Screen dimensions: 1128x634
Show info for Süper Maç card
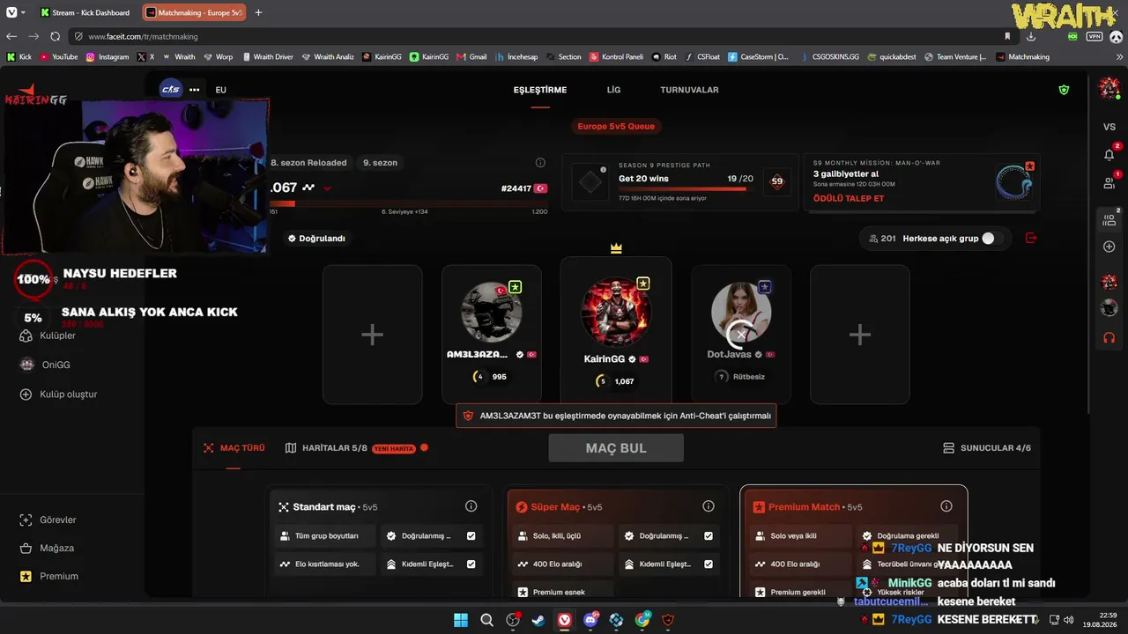(709, 506)
